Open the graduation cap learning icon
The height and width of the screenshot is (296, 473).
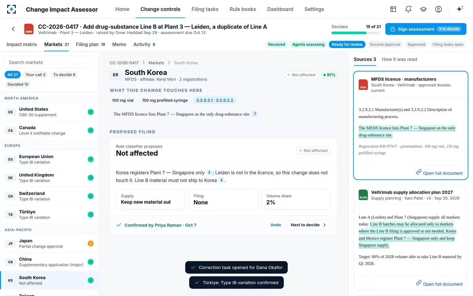click(423, 9)
